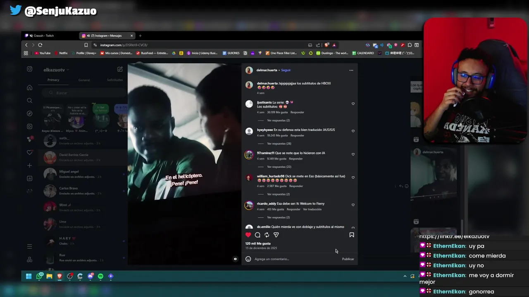The image size is (529, 297).
Task: Open delmar.huerta's profile from the post header
Action: click(267, 70)
